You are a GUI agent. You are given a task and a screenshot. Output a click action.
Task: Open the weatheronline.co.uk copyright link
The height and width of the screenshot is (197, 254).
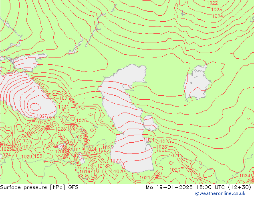click(x=220, y=193)
